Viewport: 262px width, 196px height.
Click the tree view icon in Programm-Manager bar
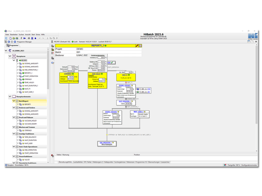(6, 42)
